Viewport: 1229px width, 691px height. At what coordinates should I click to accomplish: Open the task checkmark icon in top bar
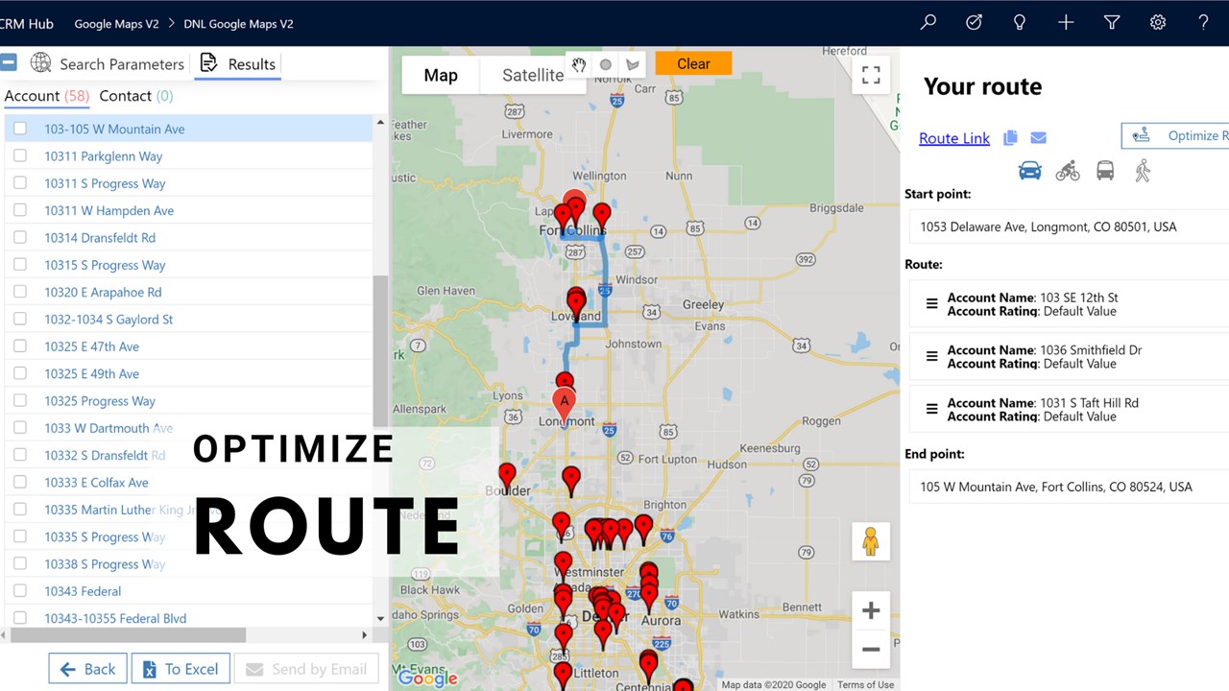(974, 22)
